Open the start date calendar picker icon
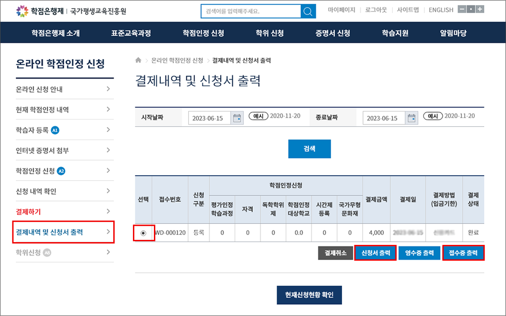 pyautogui.click(x=237, y=118)
